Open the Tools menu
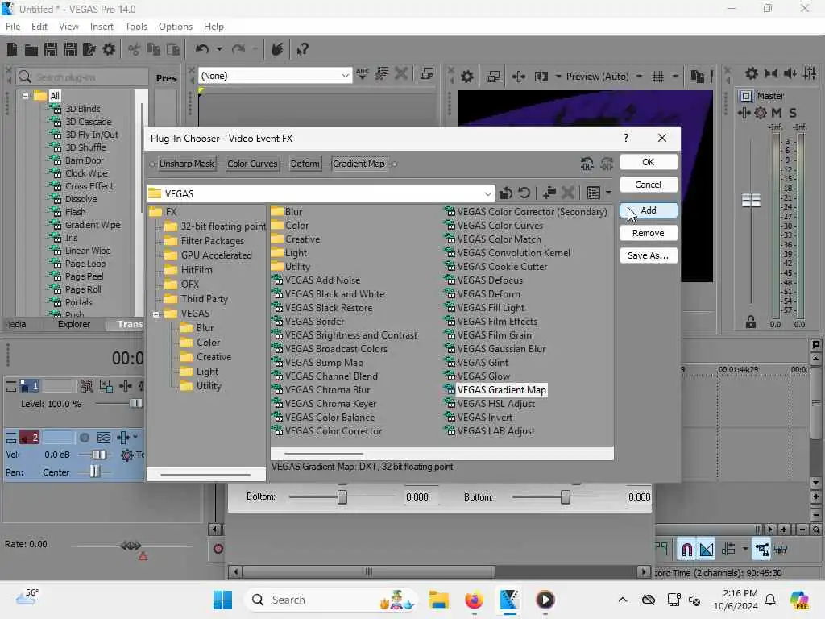This screenshot has height=619, width=825. click(136, 27)
